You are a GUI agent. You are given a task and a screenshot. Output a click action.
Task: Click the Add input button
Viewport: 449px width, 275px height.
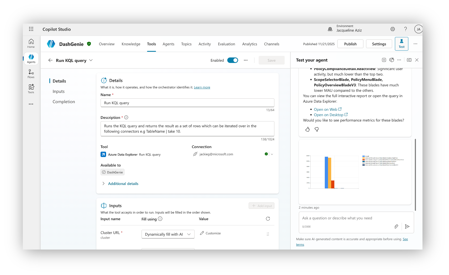click(262, 206)
